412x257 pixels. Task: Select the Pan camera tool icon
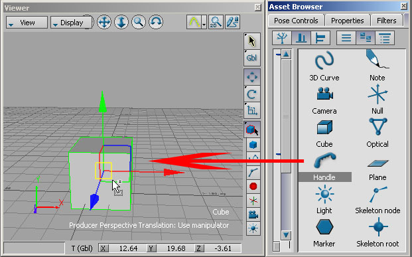click(x=104, y=22)
